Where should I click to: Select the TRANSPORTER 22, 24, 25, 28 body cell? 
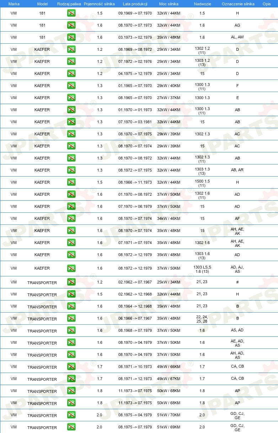[202, 319]
